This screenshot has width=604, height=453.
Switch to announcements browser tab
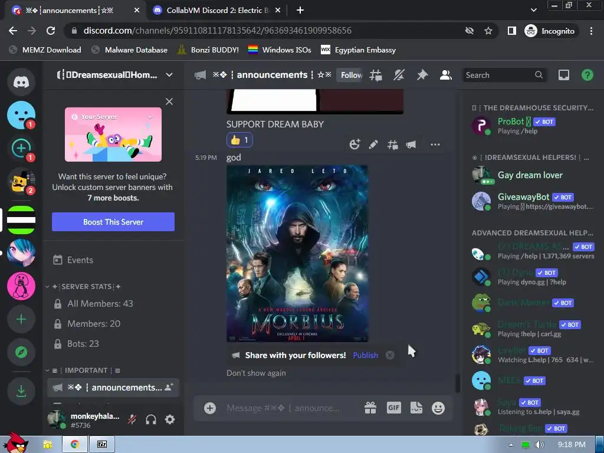tap(76, 11)
